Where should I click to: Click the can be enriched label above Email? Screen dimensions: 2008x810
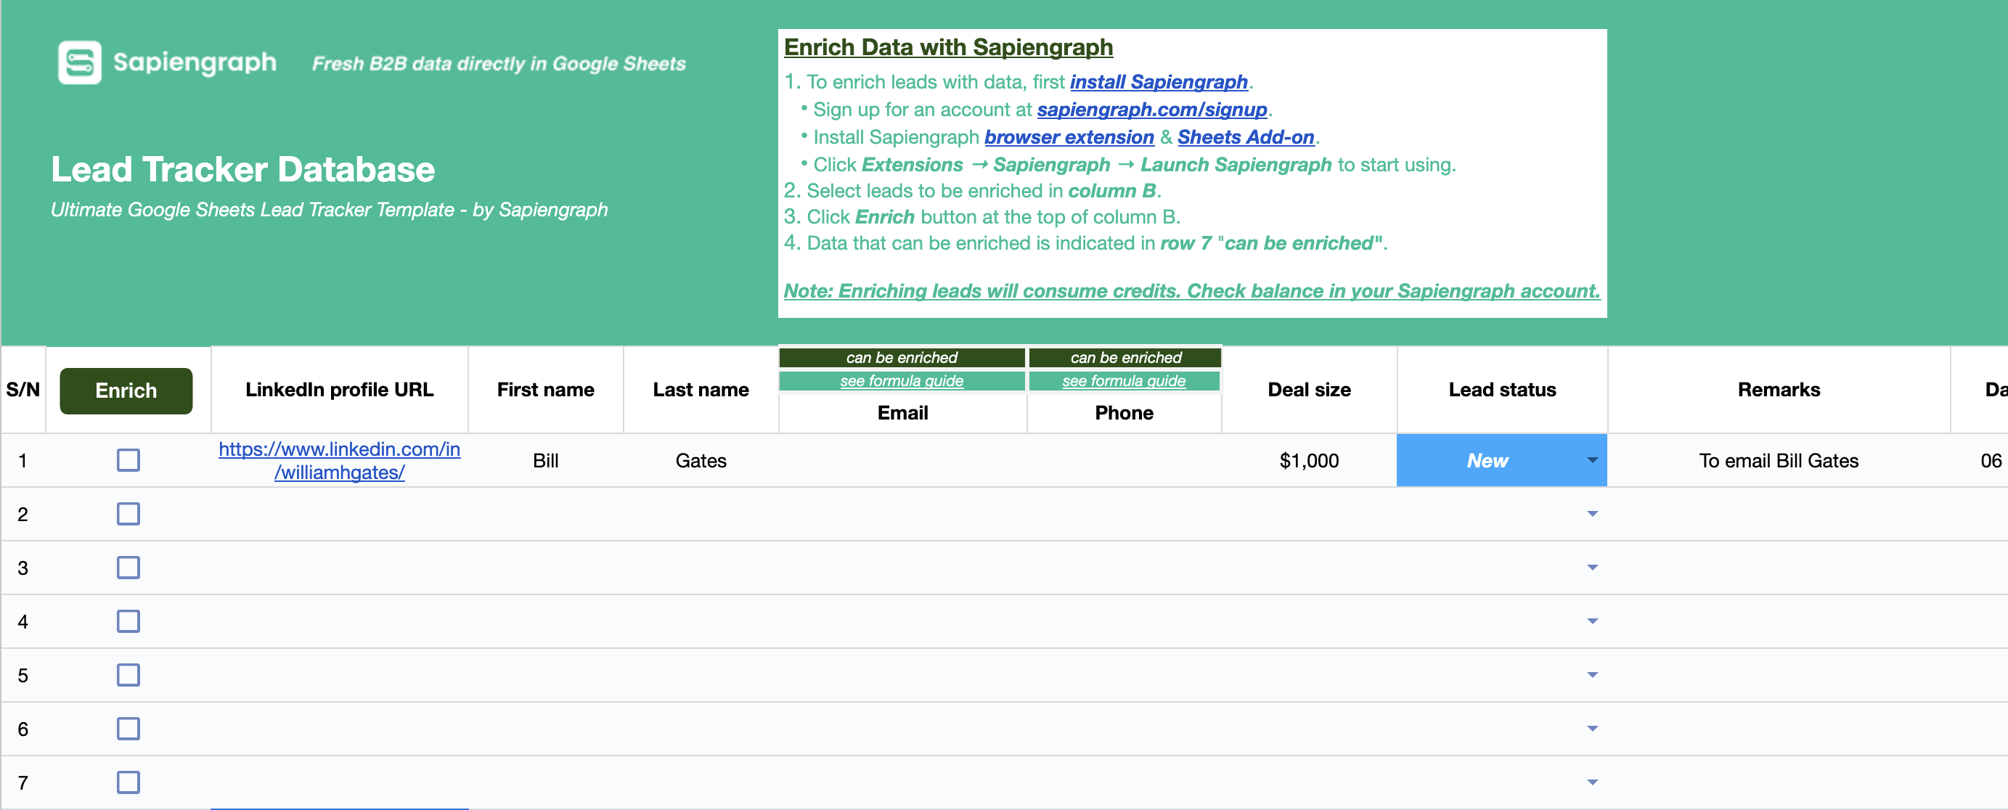(x=902, y=358)
